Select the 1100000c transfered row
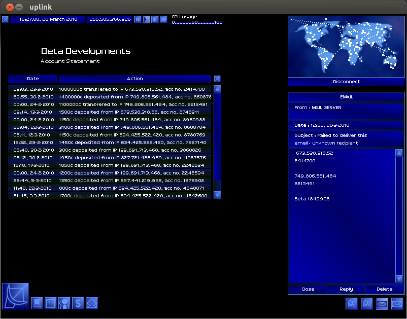407x319 pixels. coord(110,104)
